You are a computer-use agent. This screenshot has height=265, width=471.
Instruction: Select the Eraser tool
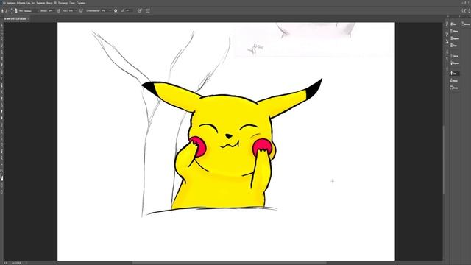[1, 98]
